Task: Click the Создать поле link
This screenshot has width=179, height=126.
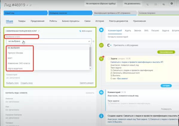Action: pyautogui.click(x=27, y=83)
